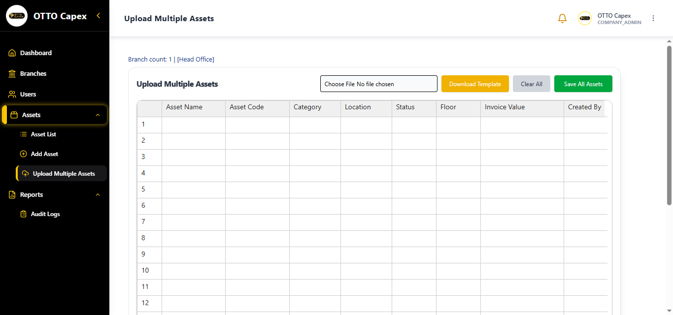Click the Assets briefcase icon
The image size is (673, 315).
(x=13, y=114)
